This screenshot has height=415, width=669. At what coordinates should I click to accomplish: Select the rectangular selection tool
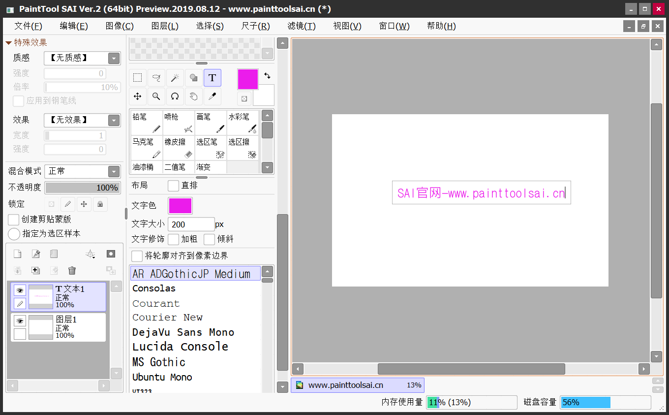(138, 78)
